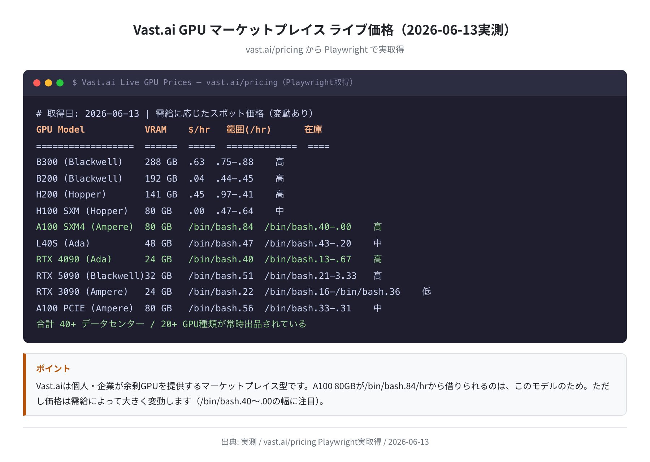The width and height of the screenshot is (650, 462).
Task: Click the 'VRAM' column header
Action: click(156, 129)
